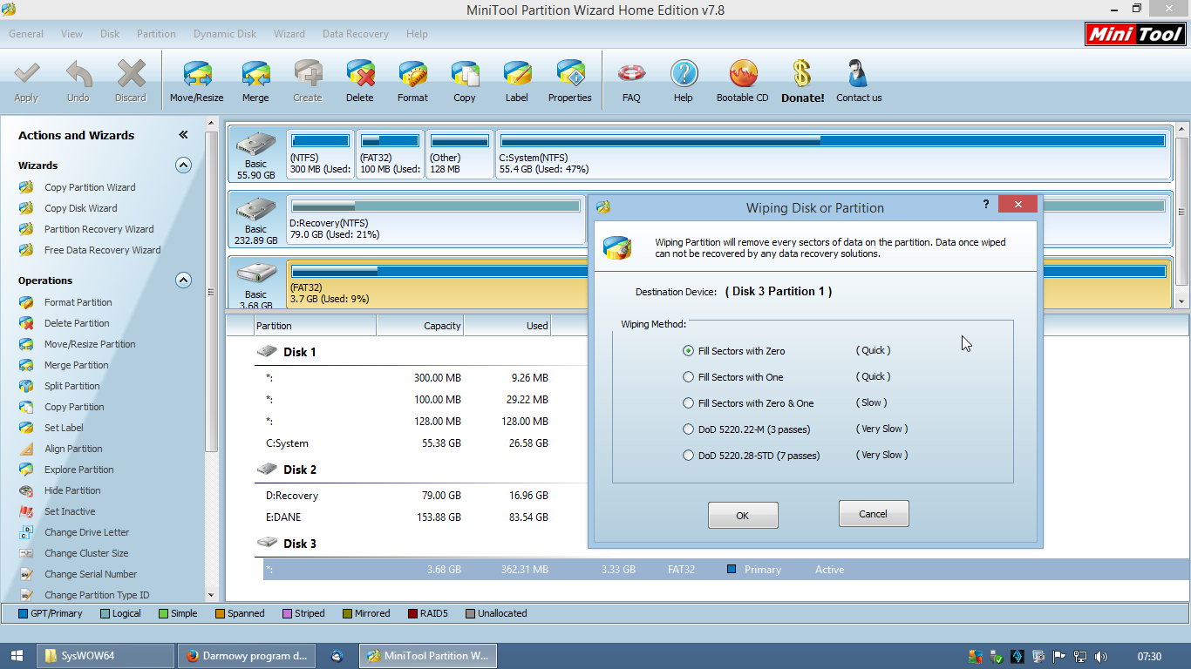The width and height of the screenshot is (1191, 669).
Task: Choose Split Partition operation
Action: (71, 386)
